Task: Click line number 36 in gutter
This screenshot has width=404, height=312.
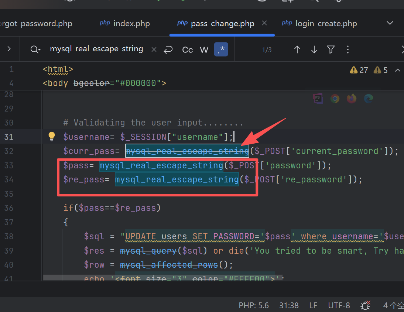Action: tap(9, 208)
